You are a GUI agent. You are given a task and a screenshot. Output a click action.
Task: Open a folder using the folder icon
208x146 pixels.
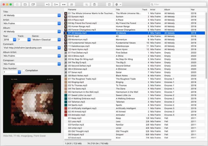click(x=25, y=4)
